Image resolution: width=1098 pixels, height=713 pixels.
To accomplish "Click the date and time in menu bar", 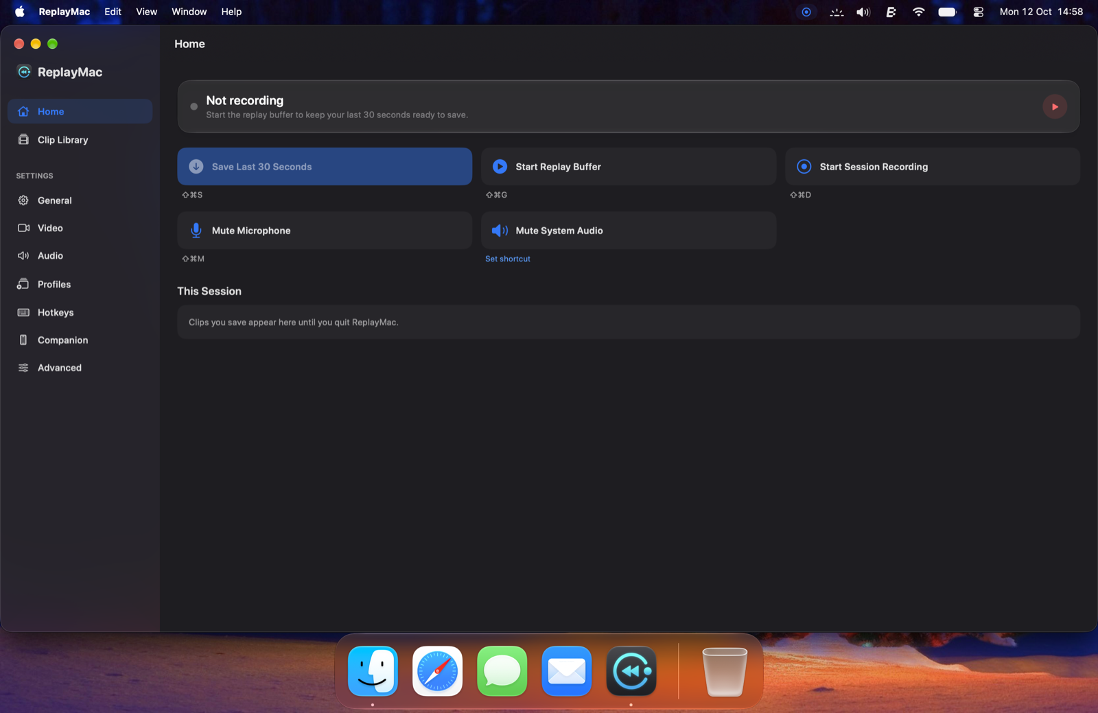I will [x=1041, y=12].
